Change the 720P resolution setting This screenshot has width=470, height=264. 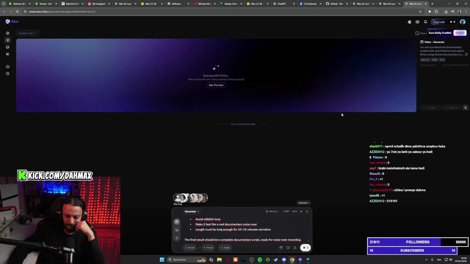click(x=286, y=212)
